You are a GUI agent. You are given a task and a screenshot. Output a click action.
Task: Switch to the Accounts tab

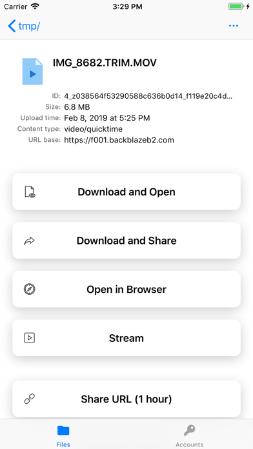pos(189,436)
